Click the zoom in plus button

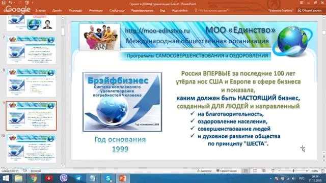pyautogui.click(x=307, y=171)
